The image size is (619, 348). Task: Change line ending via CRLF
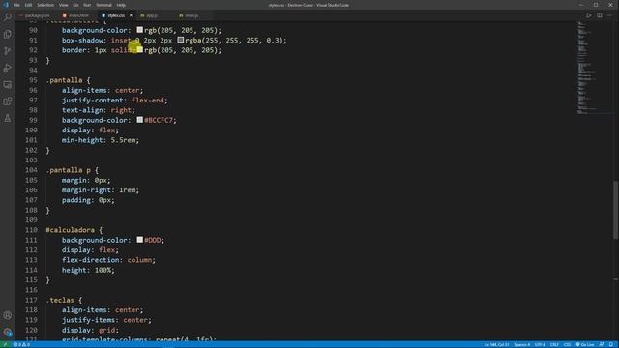point(554,344)
